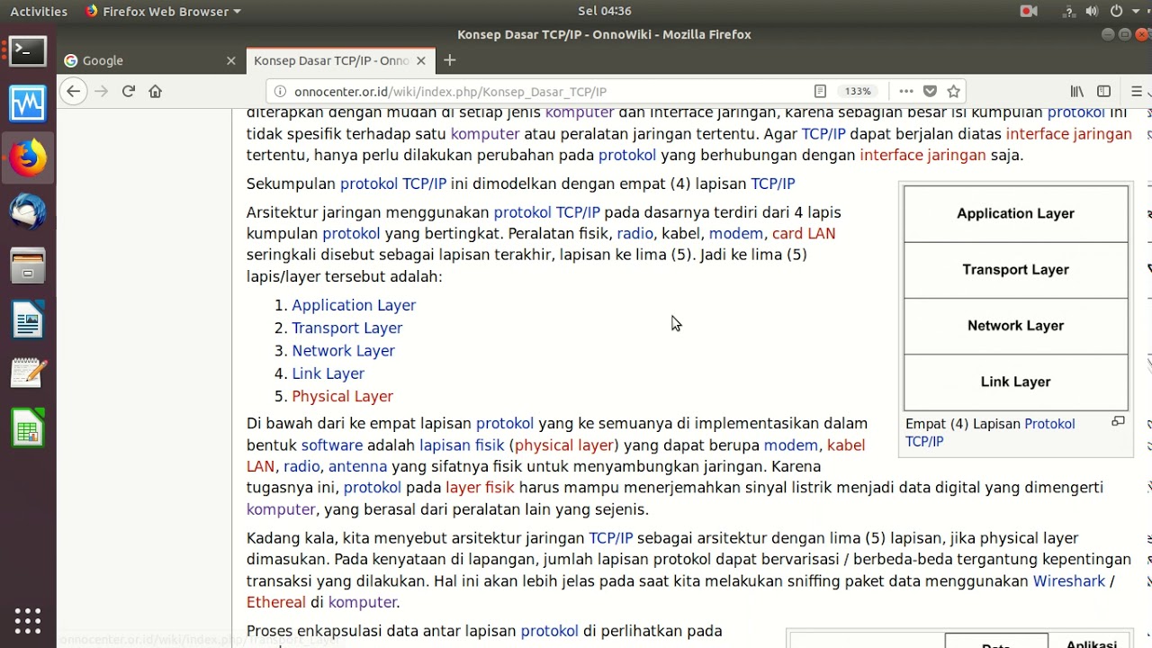
Task: Switch to the Google tab
Action: click(149, 60)
